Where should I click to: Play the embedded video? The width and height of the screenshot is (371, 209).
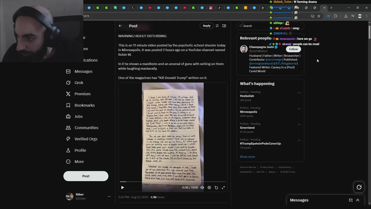(123, 188)
